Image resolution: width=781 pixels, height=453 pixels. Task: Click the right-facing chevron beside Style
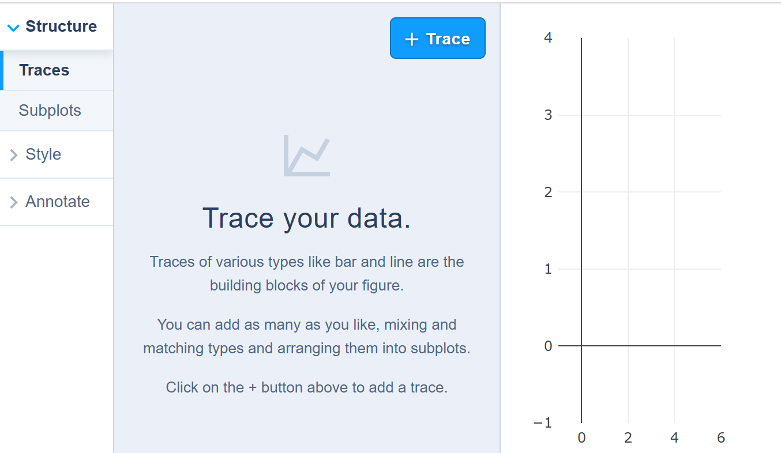pyautogui.click(x=13, y=154)
